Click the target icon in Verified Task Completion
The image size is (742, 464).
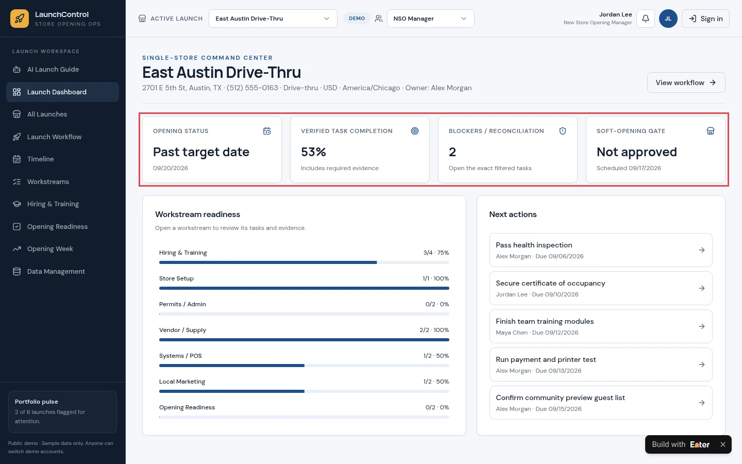(x=415, y=131)
